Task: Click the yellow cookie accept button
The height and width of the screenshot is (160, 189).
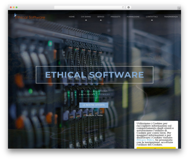Action: [x=156, y=148]
